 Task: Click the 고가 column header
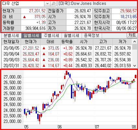(103, 41)
